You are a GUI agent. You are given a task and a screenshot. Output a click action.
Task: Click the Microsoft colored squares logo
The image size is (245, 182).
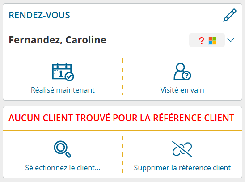click(212, 41)
